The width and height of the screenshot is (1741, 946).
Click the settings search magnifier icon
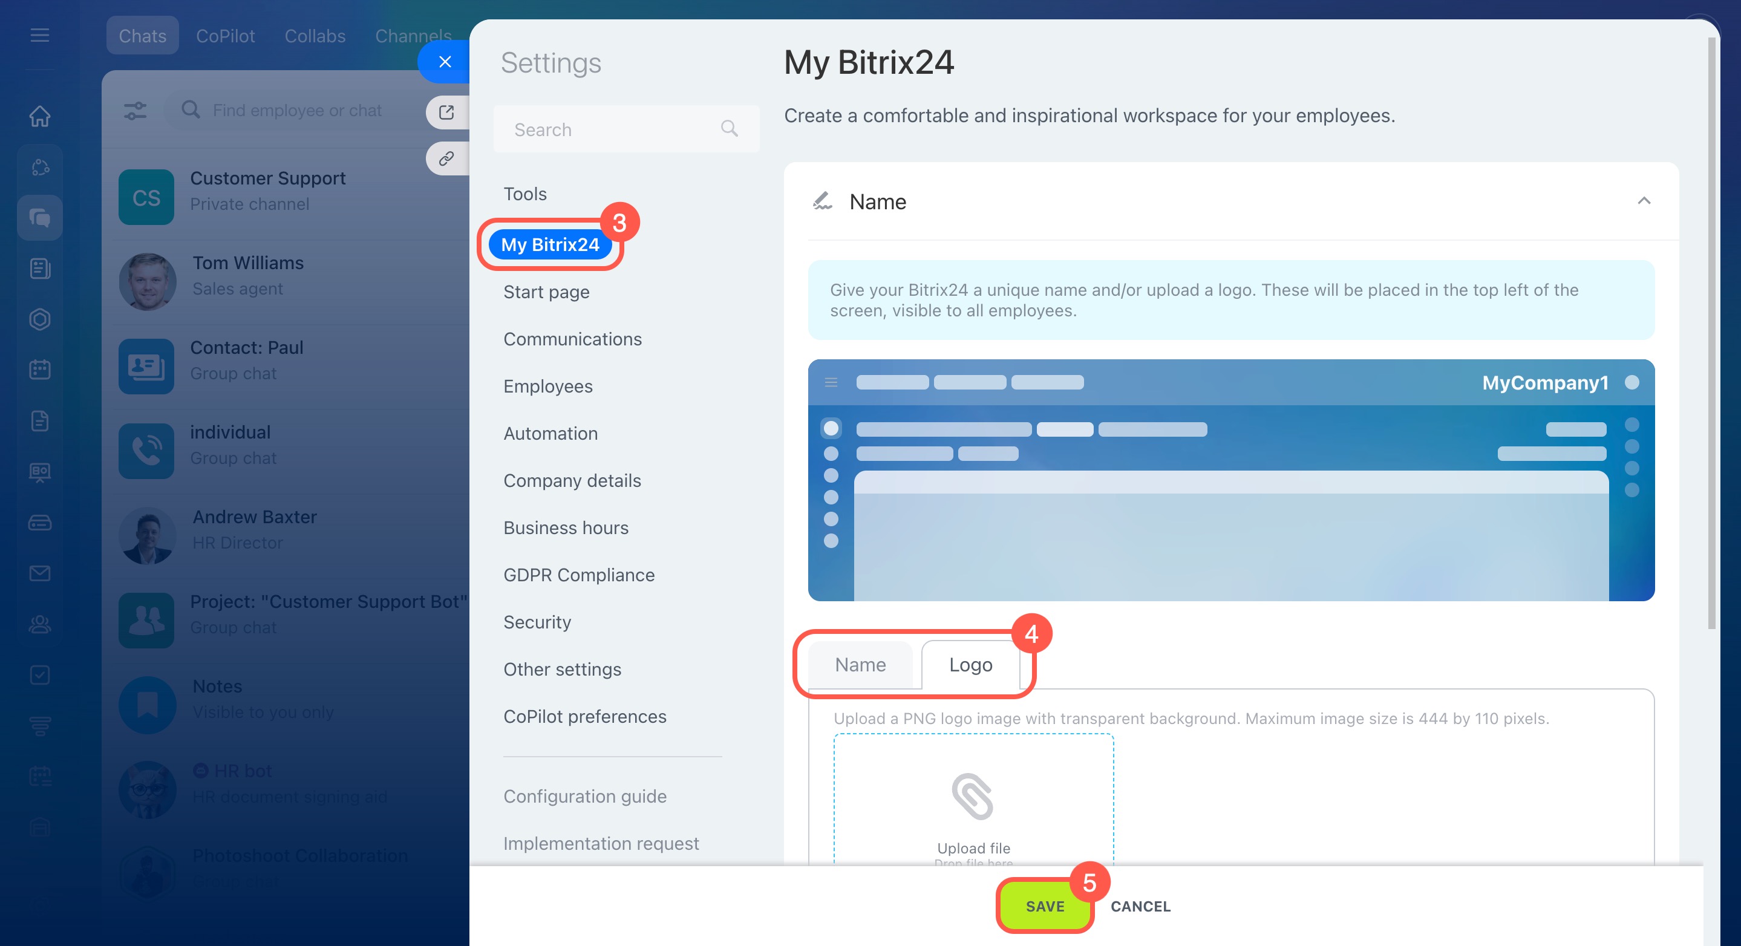tap(729, 128)
